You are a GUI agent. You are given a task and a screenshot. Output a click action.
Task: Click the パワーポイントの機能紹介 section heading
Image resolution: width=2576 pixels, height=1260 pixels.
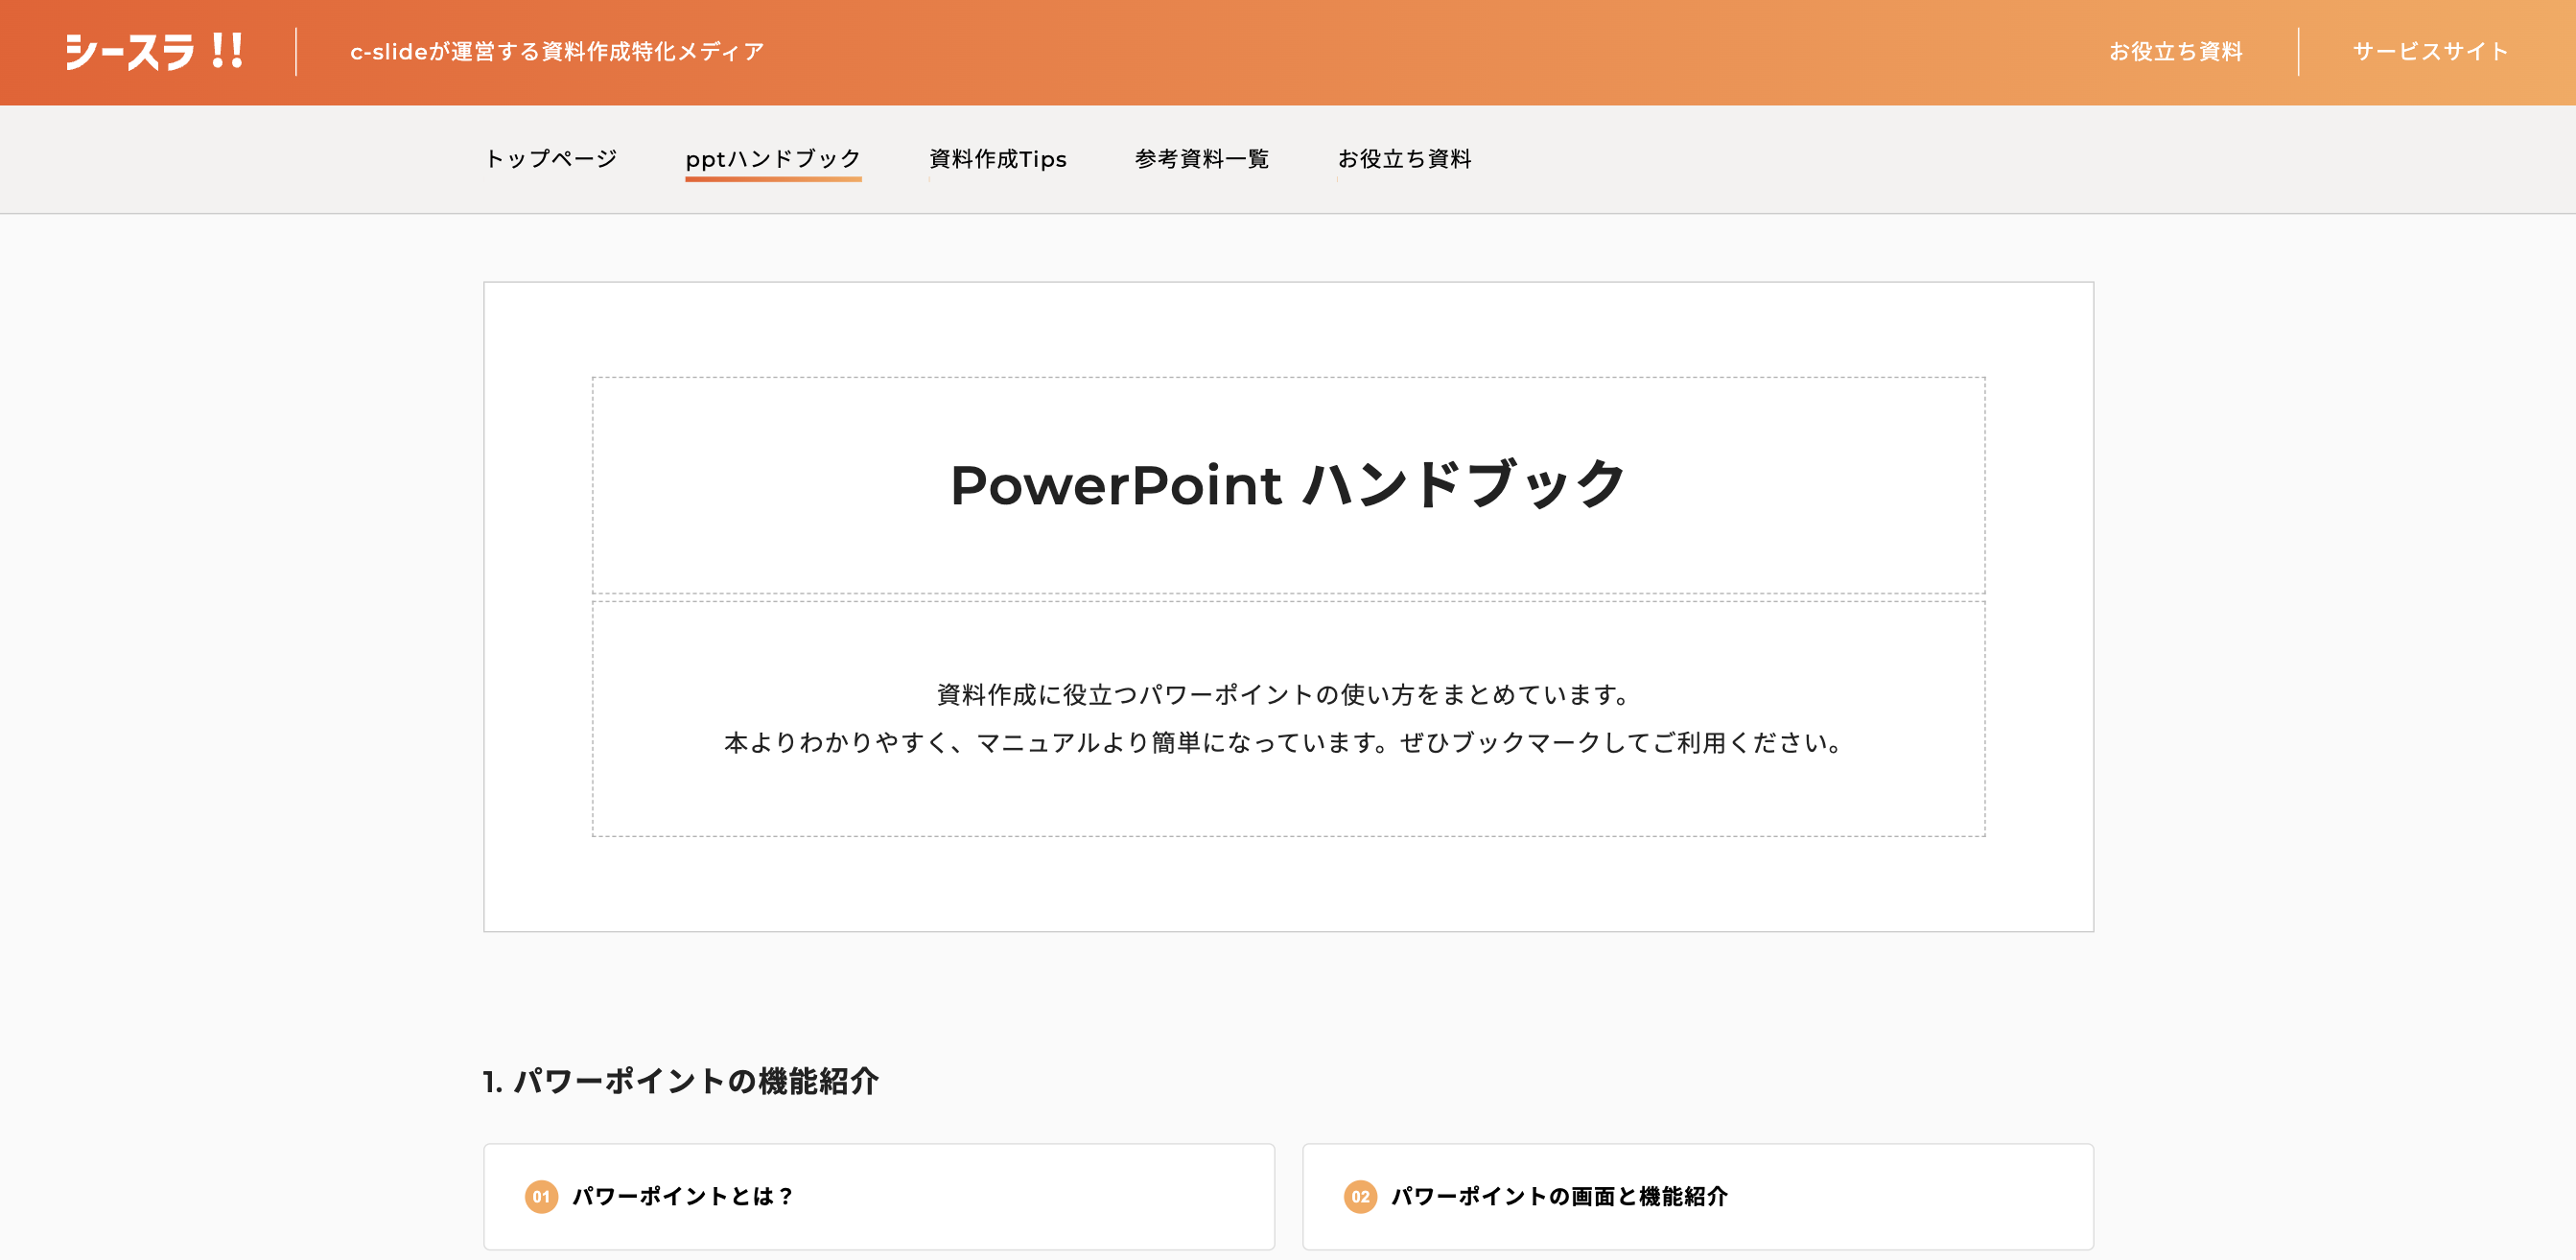tap(681, 1081)
